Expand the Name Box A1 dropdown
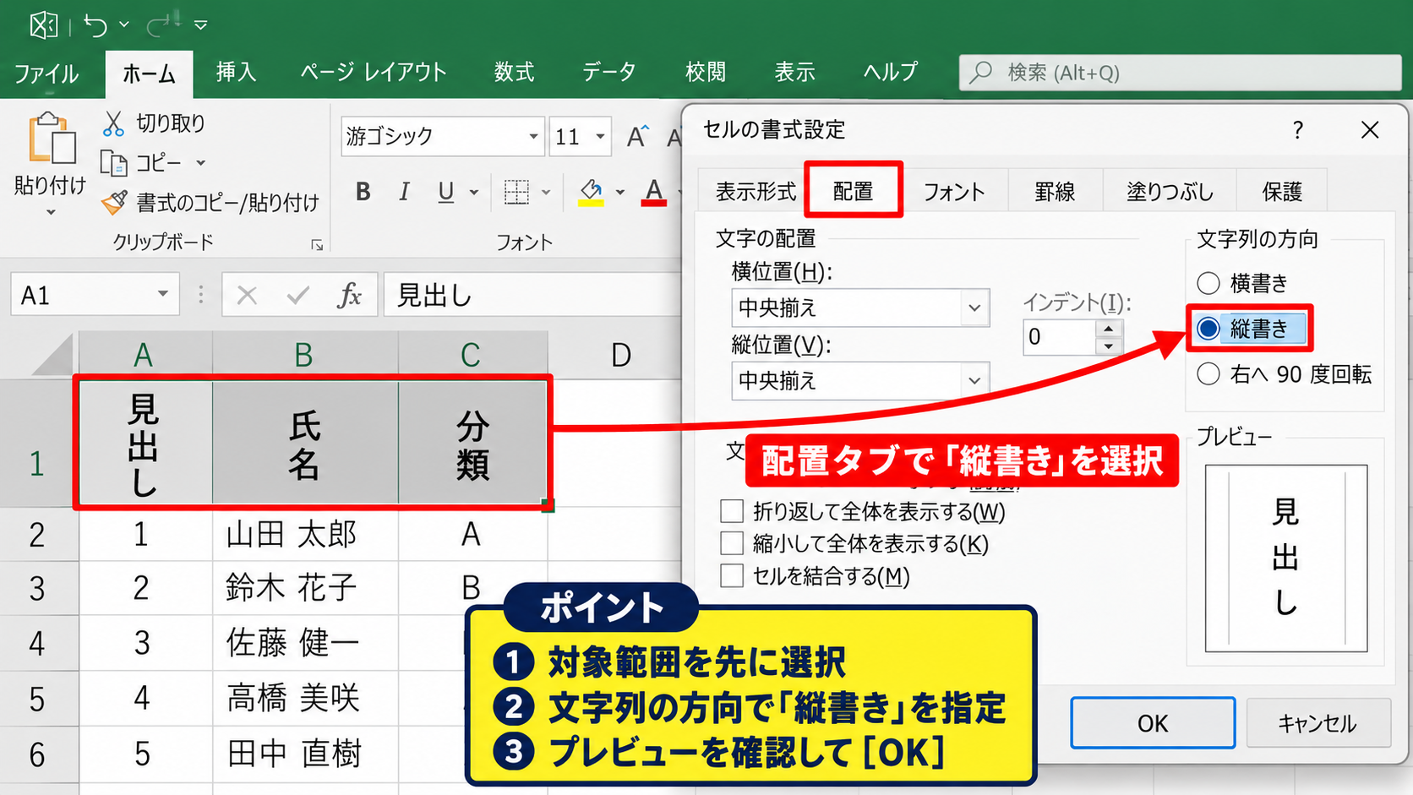 [162, 295]
